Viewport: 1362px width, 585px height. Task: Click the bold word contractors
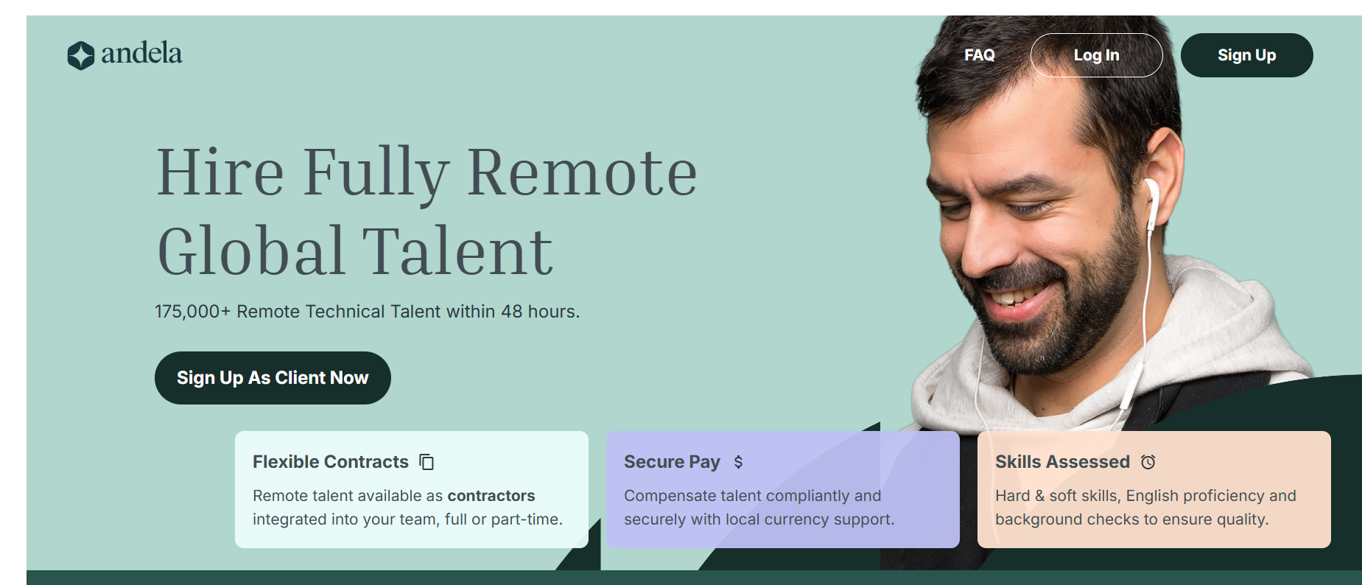(491, 496)
